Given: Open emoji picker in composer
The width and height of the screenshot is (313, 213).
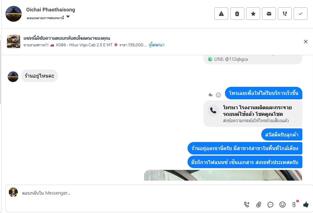Looking at the screenshot, I should tap(282, 205).
